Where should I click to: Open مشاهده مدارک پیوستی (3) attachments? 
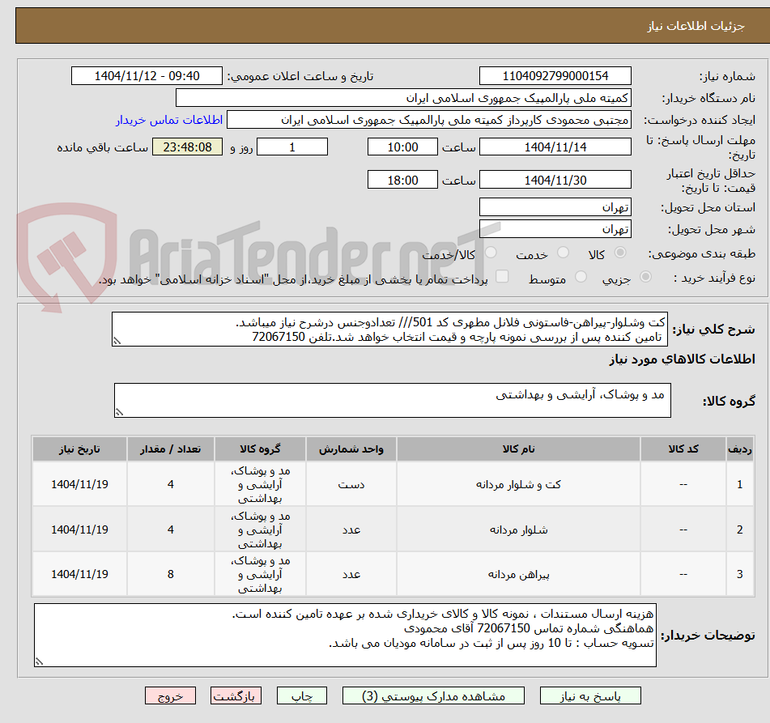[x=434, y=696]
